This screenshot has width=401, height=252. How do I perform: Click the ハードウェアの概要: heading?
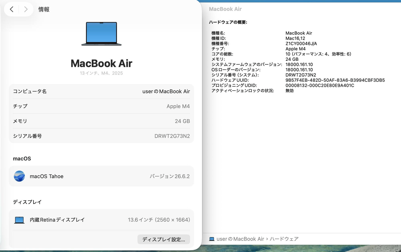click(x=228, y=22)
